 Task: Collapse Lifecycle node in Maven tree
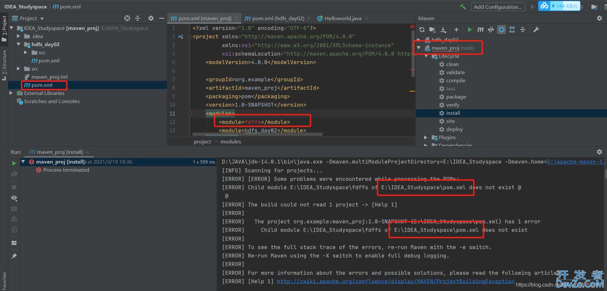[x=426, y=56]
